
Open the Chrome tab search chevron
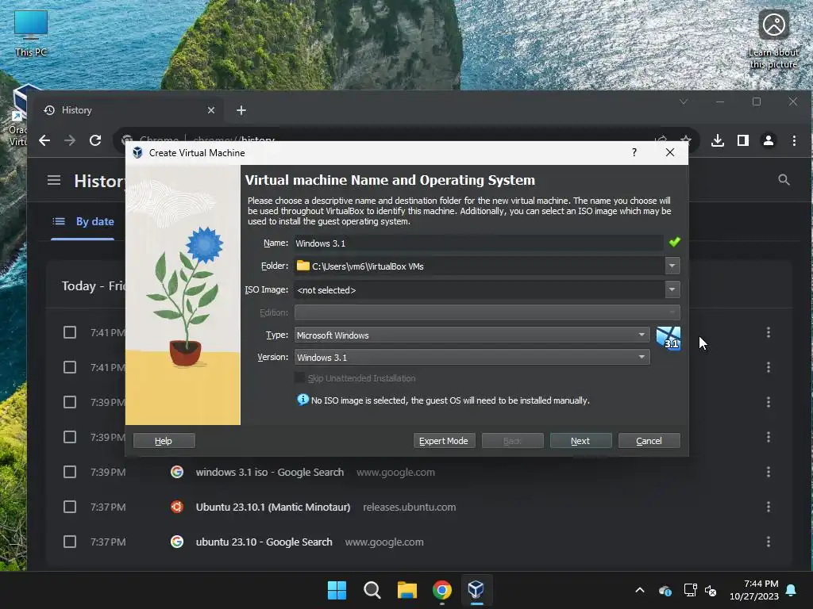click(684, 101)
